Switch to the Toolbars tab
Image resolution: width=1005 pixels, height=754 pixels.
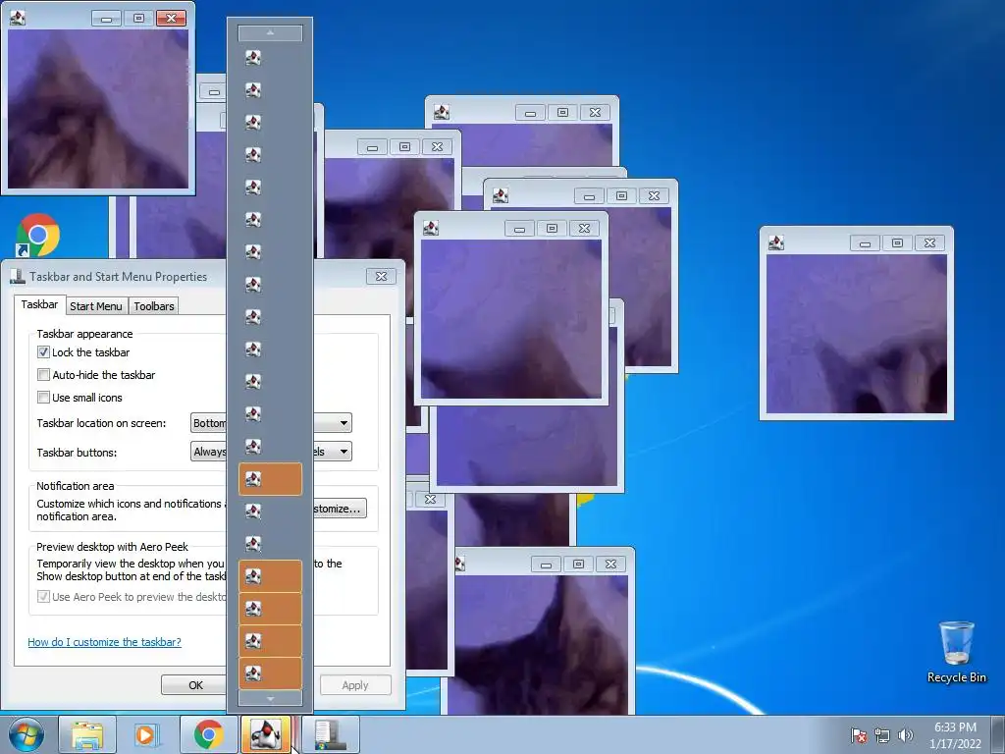[x=154, y=306]
